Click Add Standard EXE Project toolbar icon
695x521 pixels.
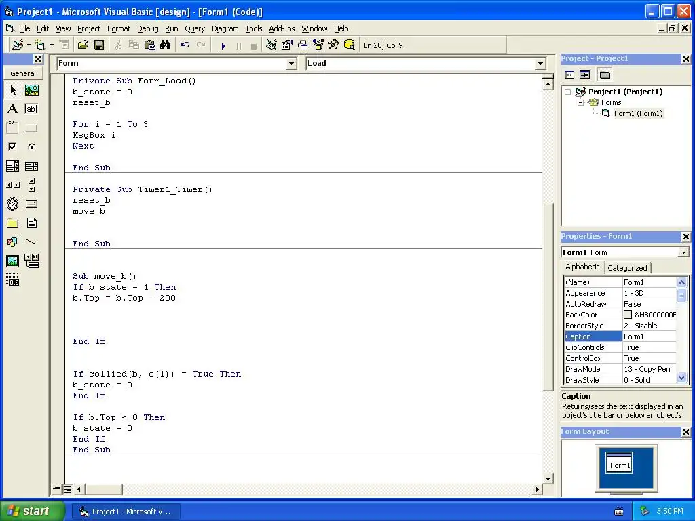click(x=18, y=45)
